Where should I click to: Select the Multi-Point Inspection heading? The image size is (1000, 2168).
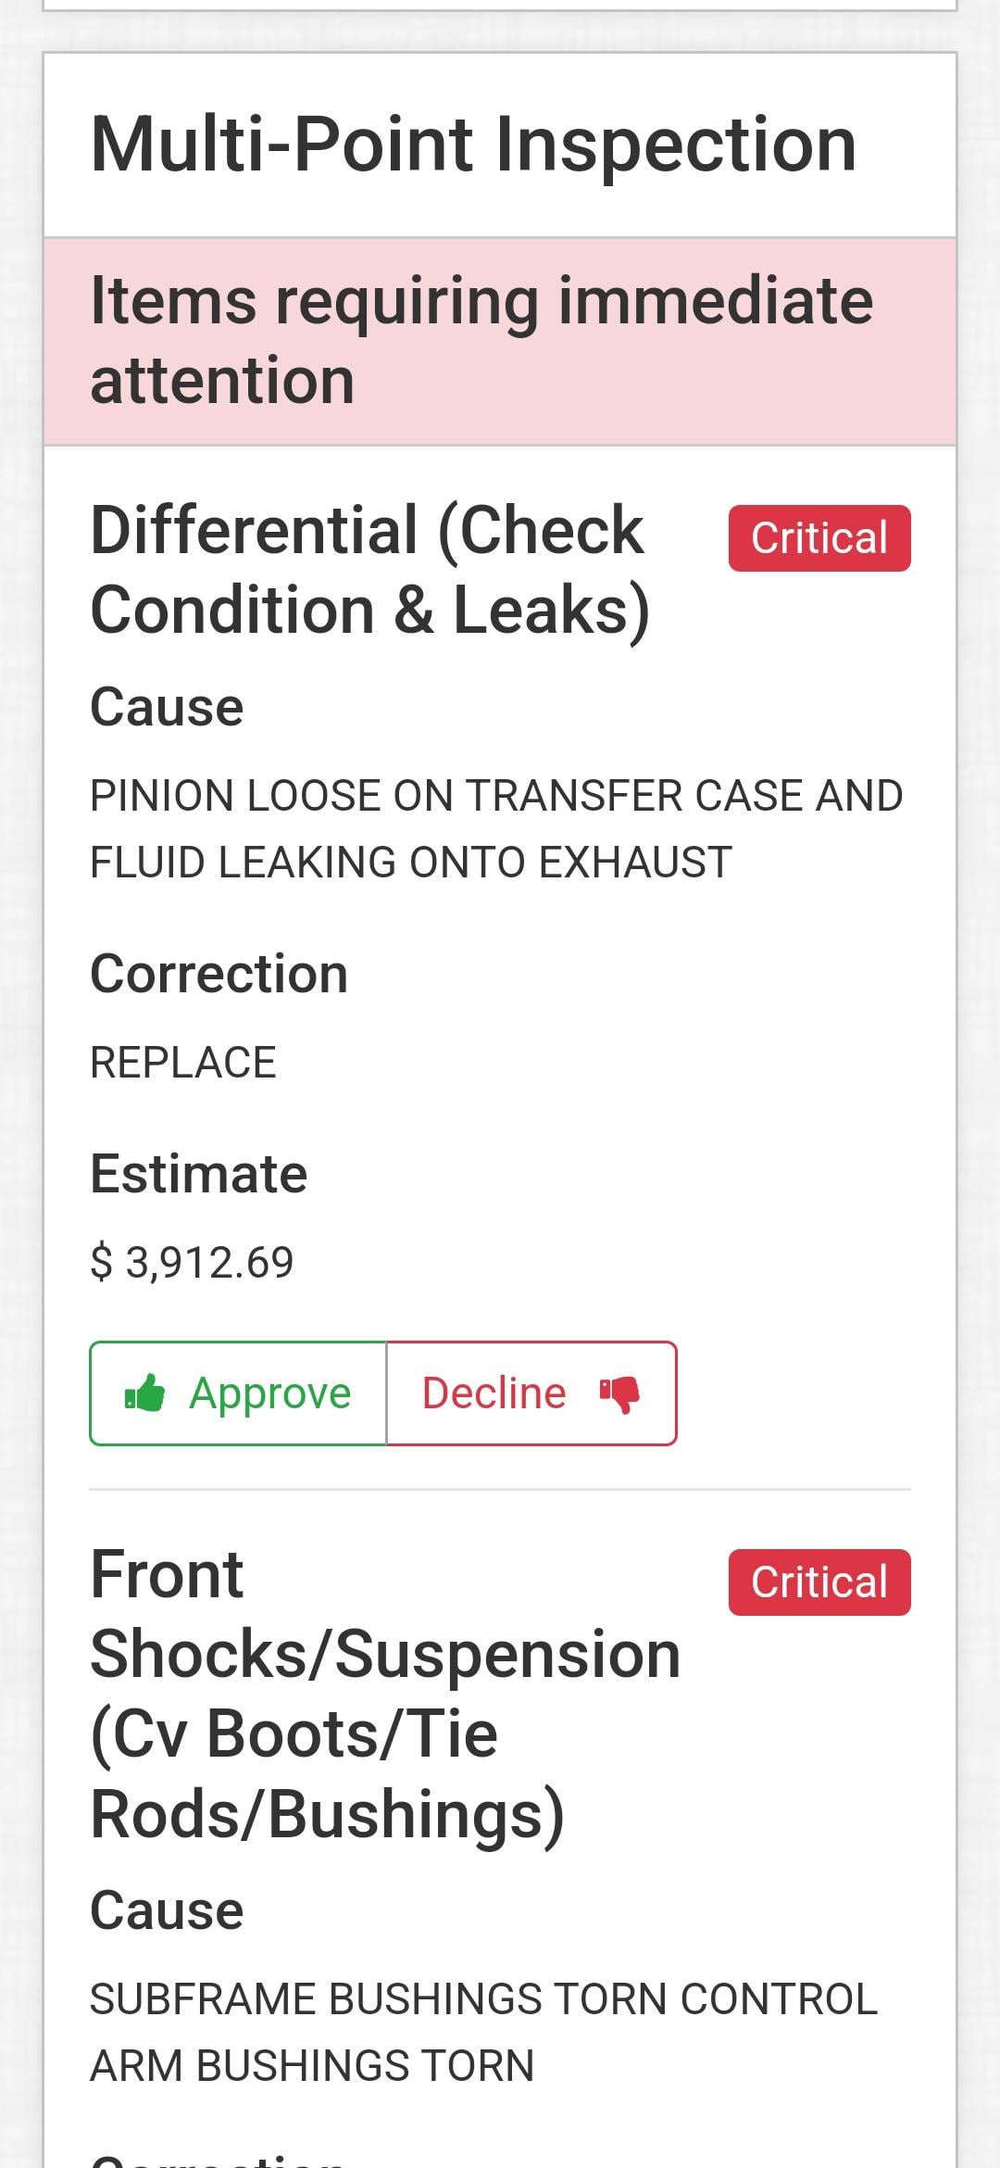click(x=473, y=145)
